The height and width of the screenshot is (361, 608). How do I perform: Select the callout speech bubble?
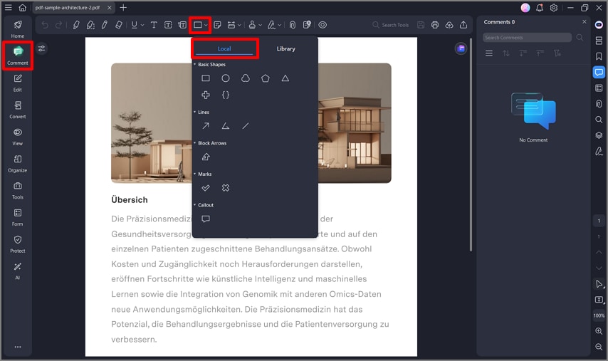(206, 219)
